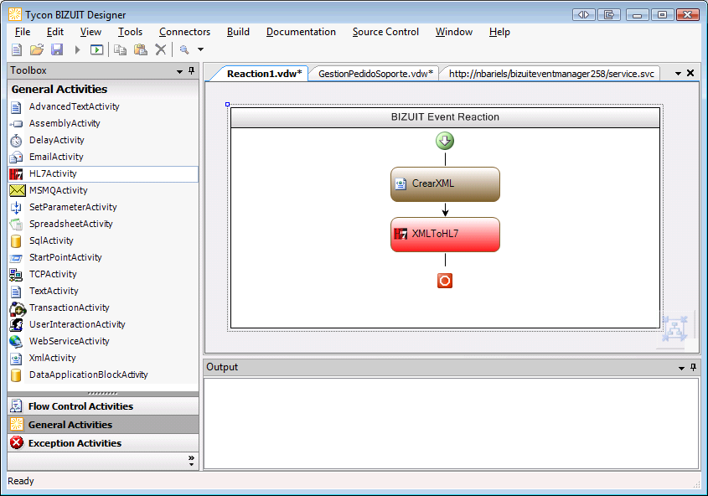708x496 pixels.
Task: Select TCPActivity in the toolbox
Action: point(103,274)
